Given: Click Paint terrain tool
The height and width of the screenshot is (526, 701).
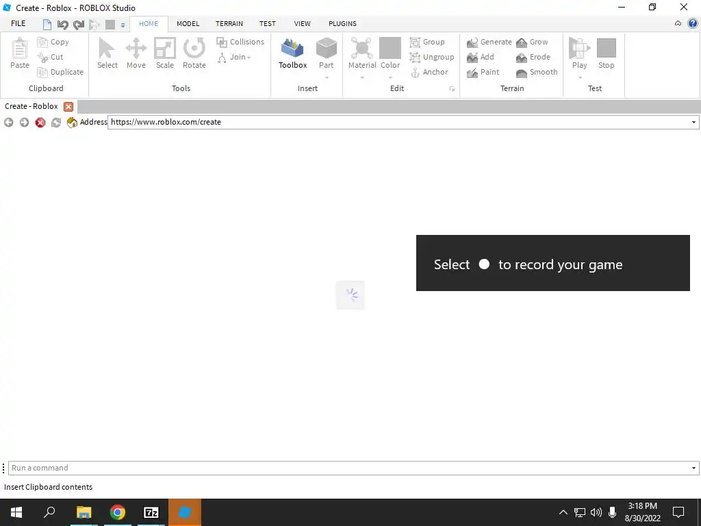Looking at the screenshot, I should pyautogui.click(x=483, y=72).
